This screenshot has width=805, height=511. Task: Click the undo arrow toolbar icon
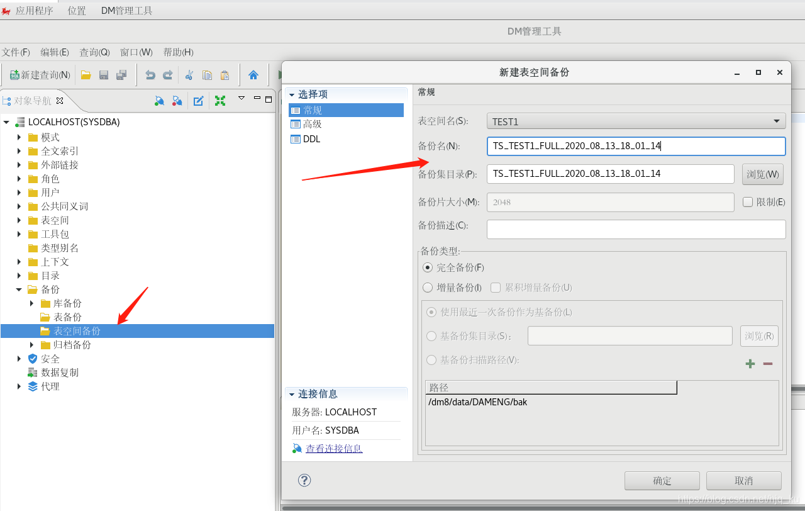pyautogui.click(x=150, y=75)
